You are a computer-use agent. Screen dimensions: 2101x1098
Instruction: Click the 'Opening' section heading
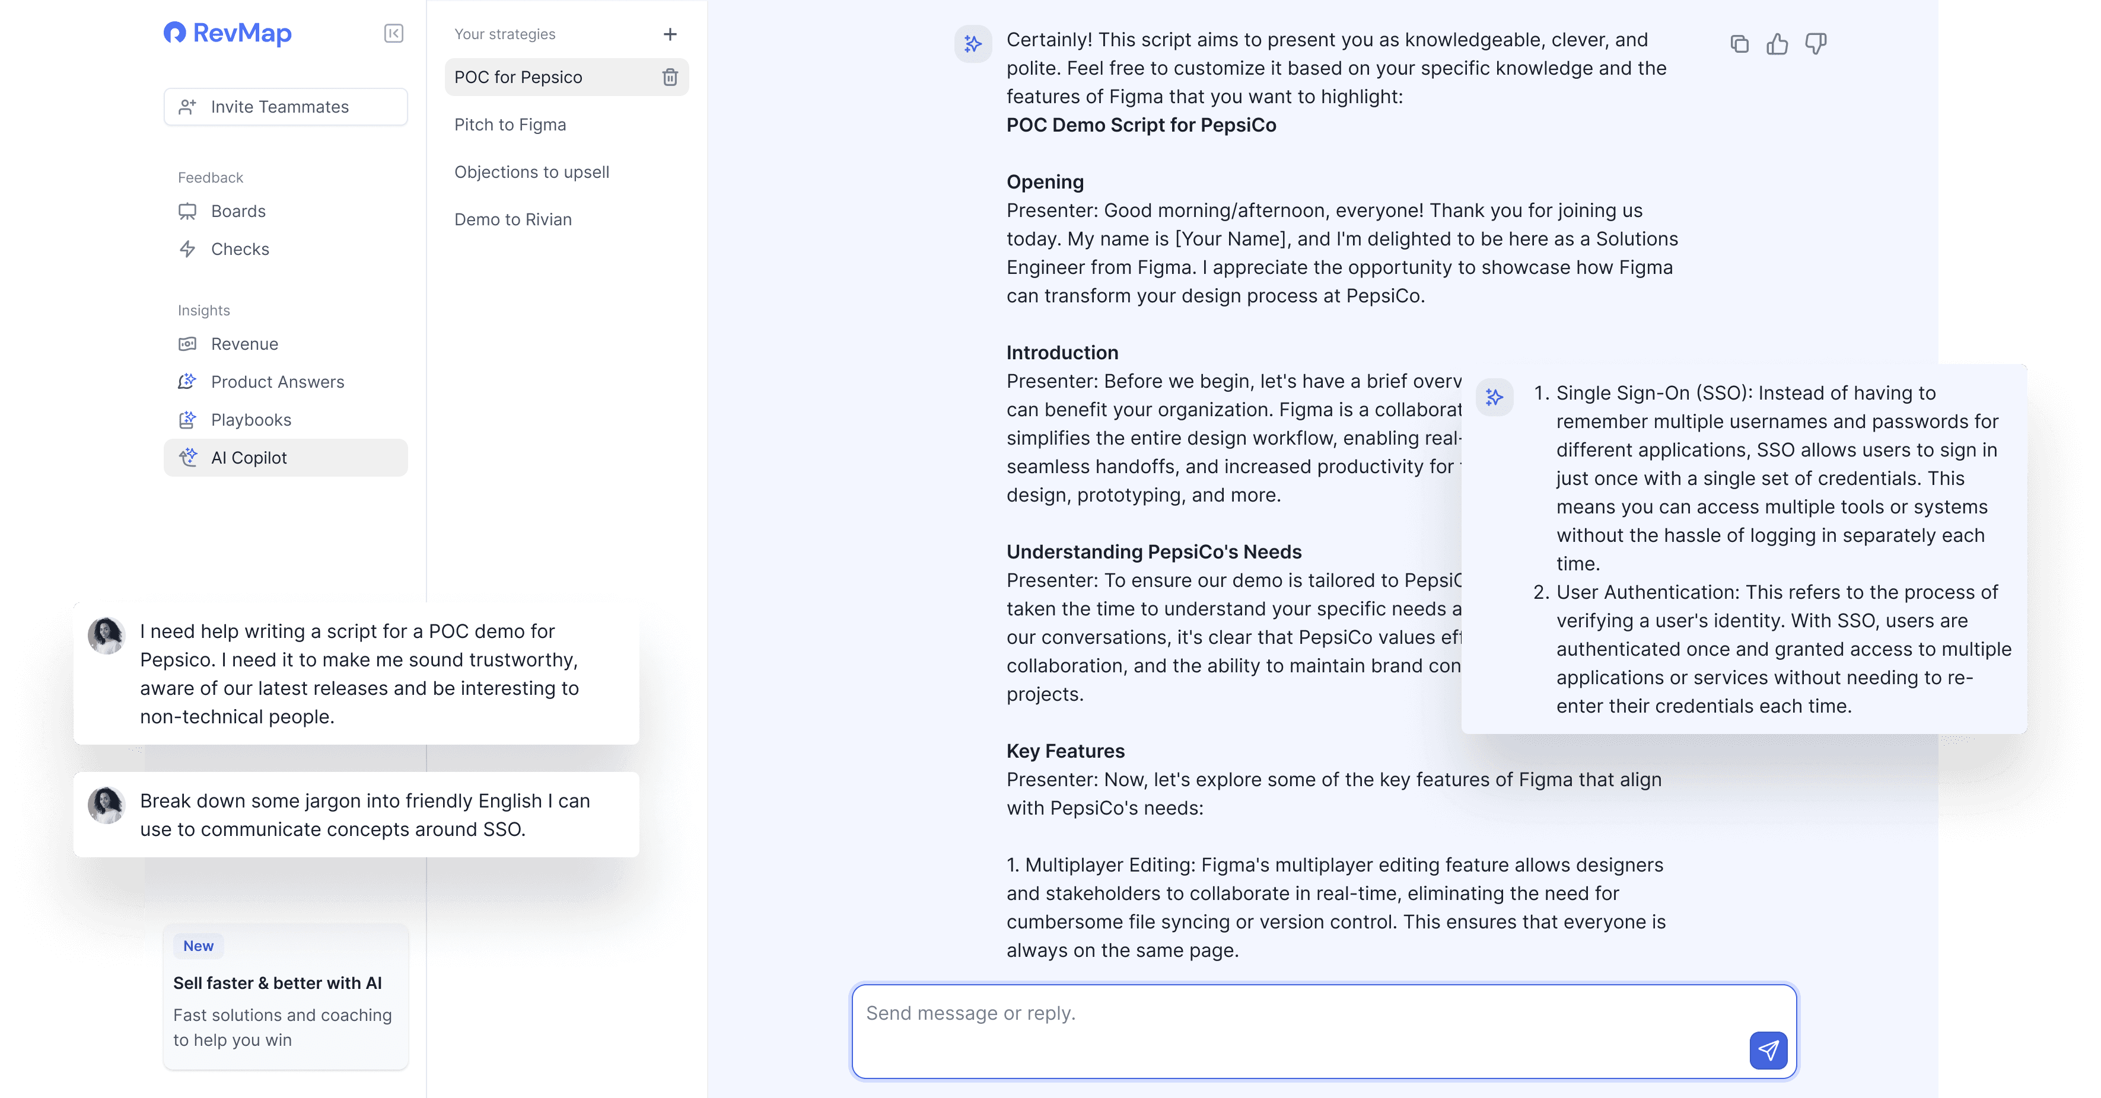click(x=1045, y=182)
